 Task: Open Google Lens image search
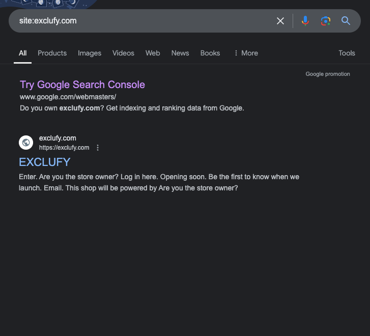click(326, 21)
